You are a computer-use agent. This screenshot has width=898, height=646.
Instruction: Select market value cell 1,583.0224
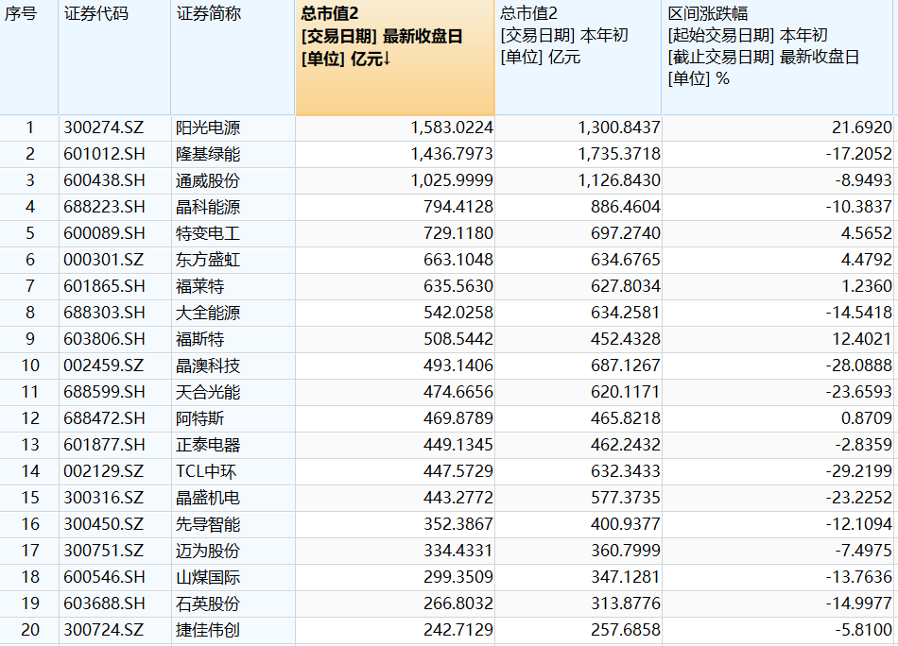(452, 127)
